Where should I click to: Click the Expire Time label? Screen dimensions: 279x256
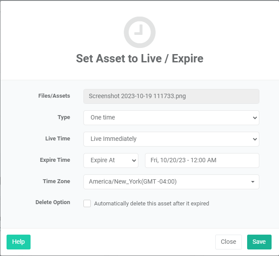point(55,160)
